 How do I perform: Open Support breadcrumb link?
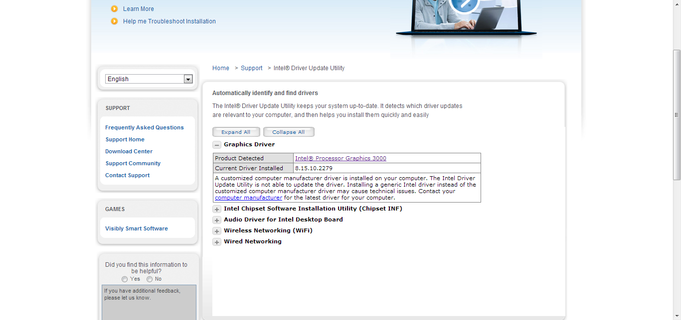[251, 68]
